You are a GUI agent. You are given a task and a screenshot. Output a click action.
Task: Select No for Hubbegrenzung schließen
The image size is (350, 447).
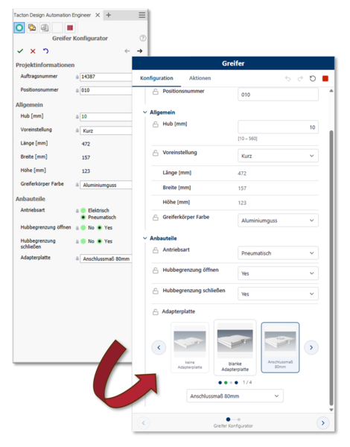click(x=83, y=241)
